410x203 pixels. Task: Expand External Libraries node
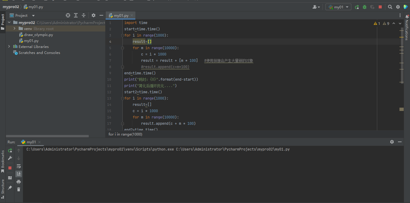(9, 46)
